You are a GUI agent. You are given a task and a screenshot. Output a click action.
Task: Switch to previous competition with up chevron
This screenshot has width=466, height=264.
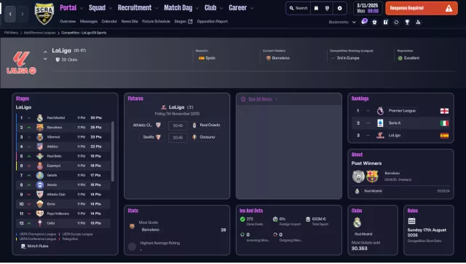(x=45, y=52)
